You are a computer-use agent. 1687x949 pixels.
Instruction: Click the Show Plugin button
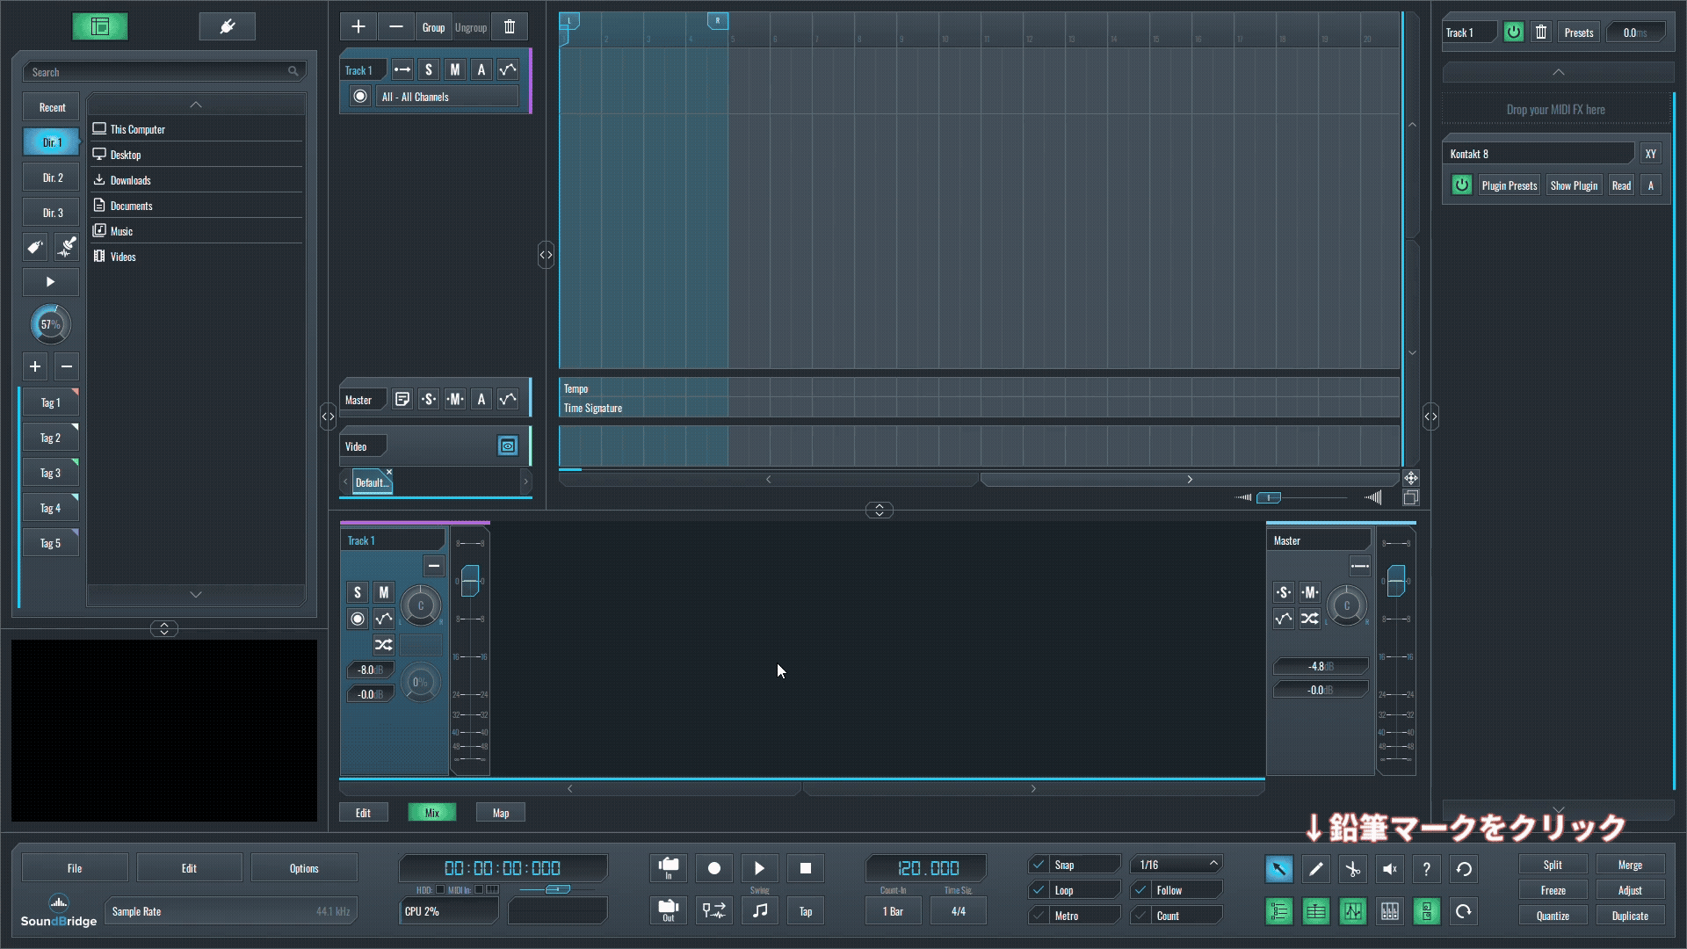(x=1574, y=185)
